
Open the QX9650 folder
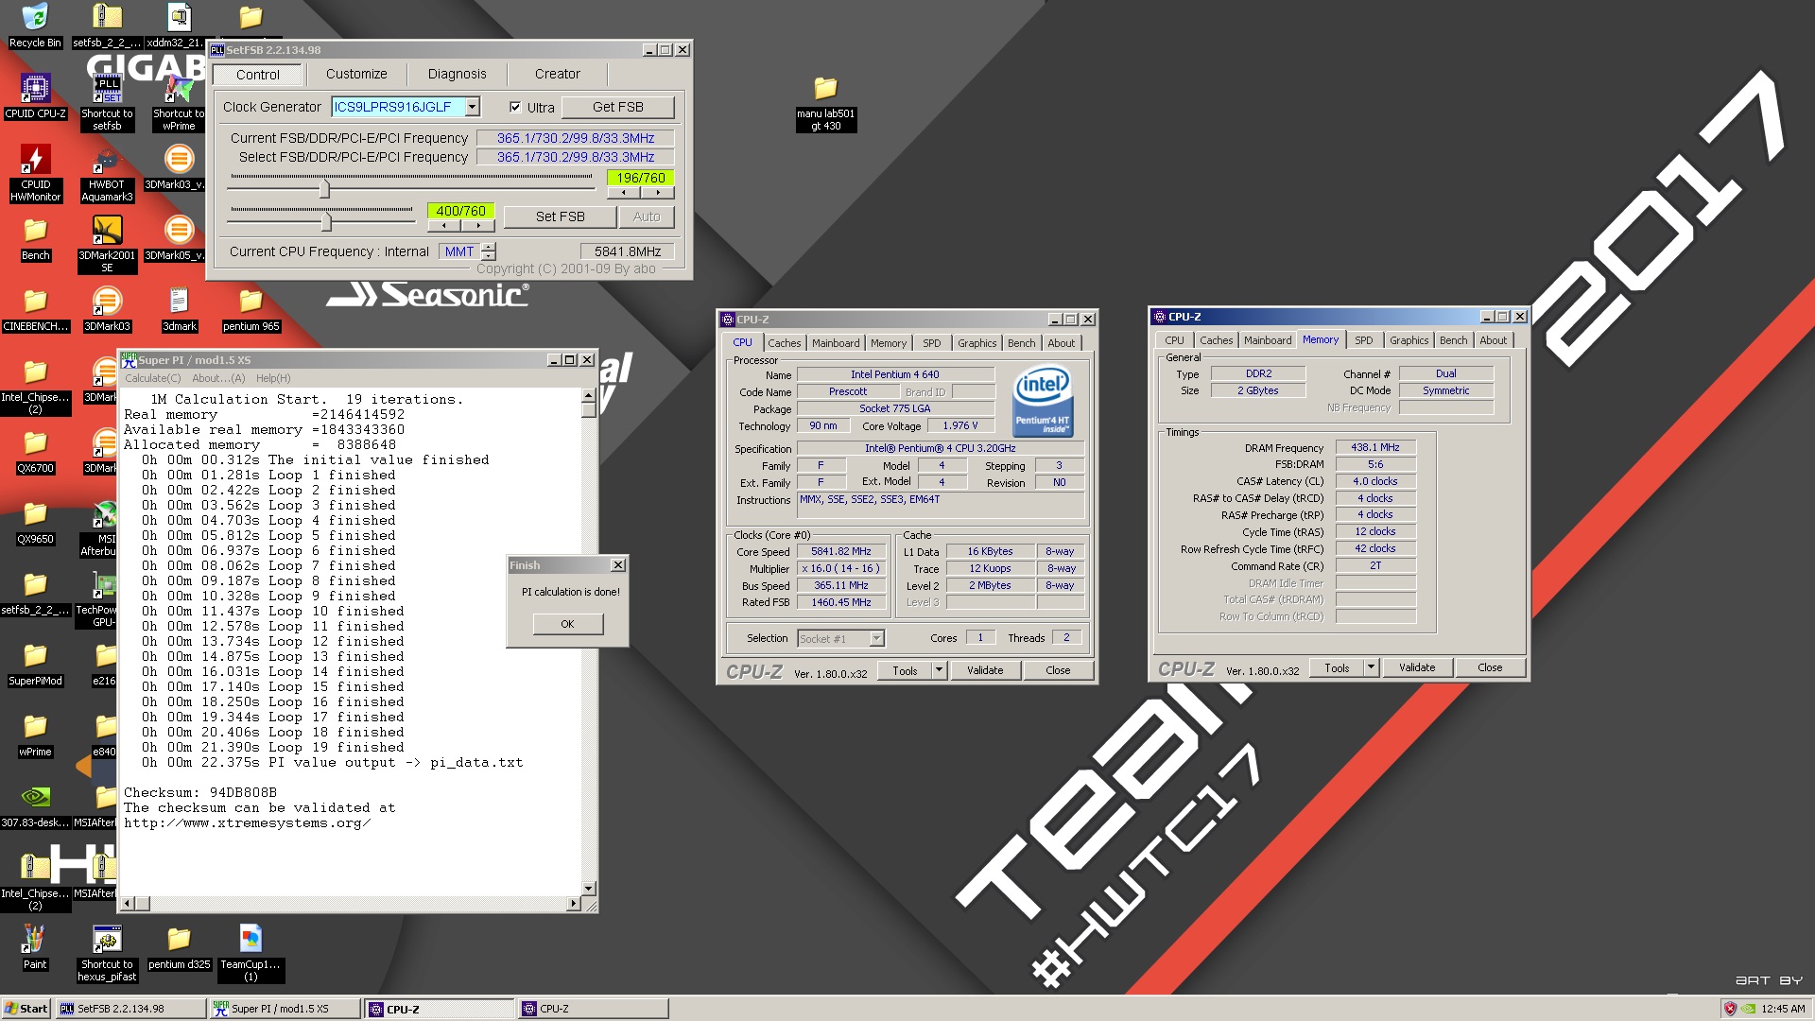35,522
